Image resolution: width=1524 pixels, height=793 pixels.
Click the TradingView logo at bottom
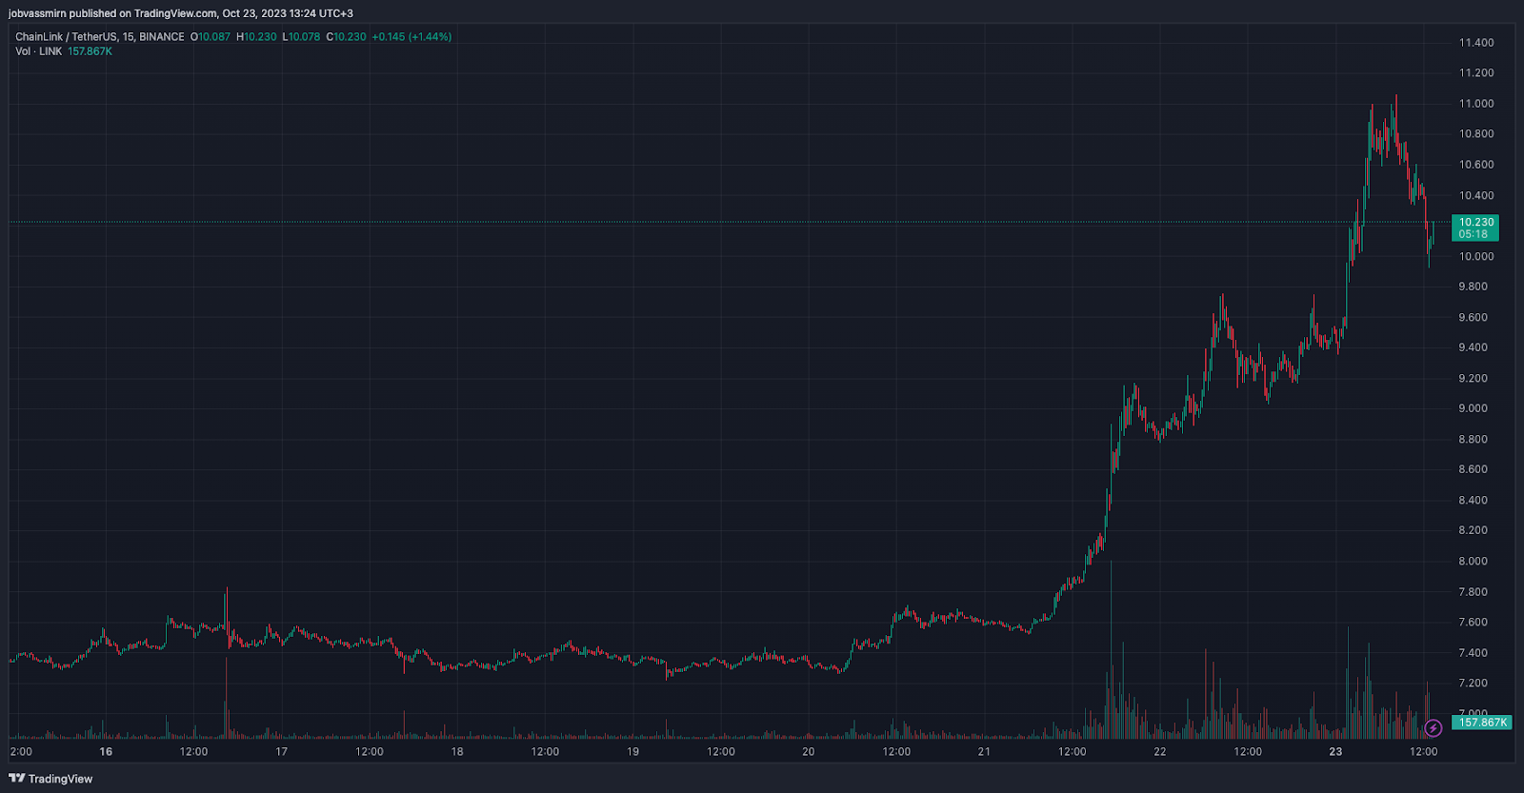tap(50, 779)
